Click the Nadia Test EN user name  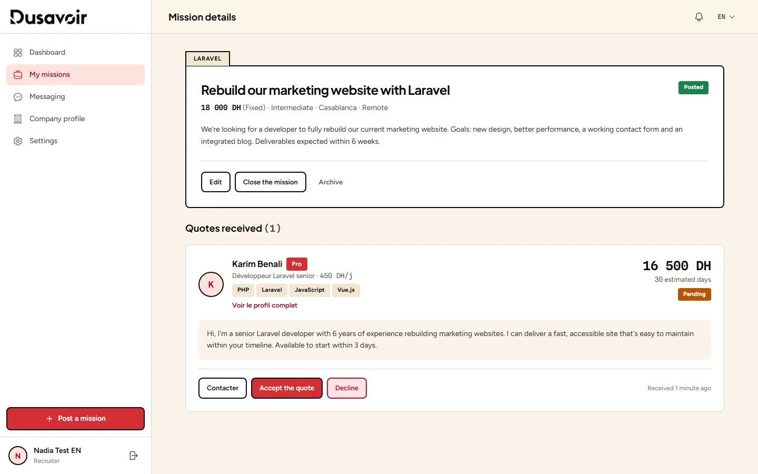click(x=57, y=450)
